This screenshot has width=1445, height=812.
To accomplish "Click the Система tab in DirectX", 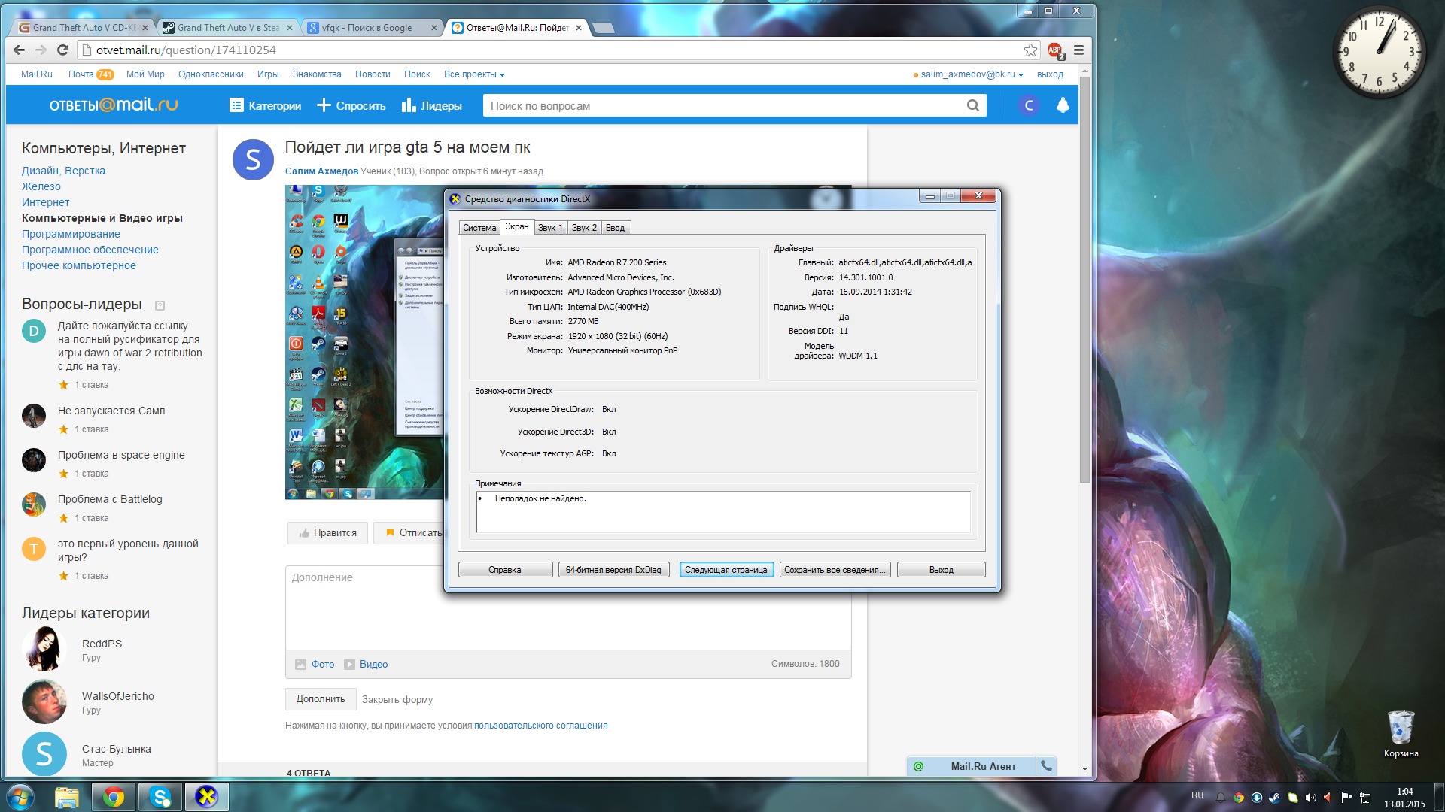I will tap(479, 227).
